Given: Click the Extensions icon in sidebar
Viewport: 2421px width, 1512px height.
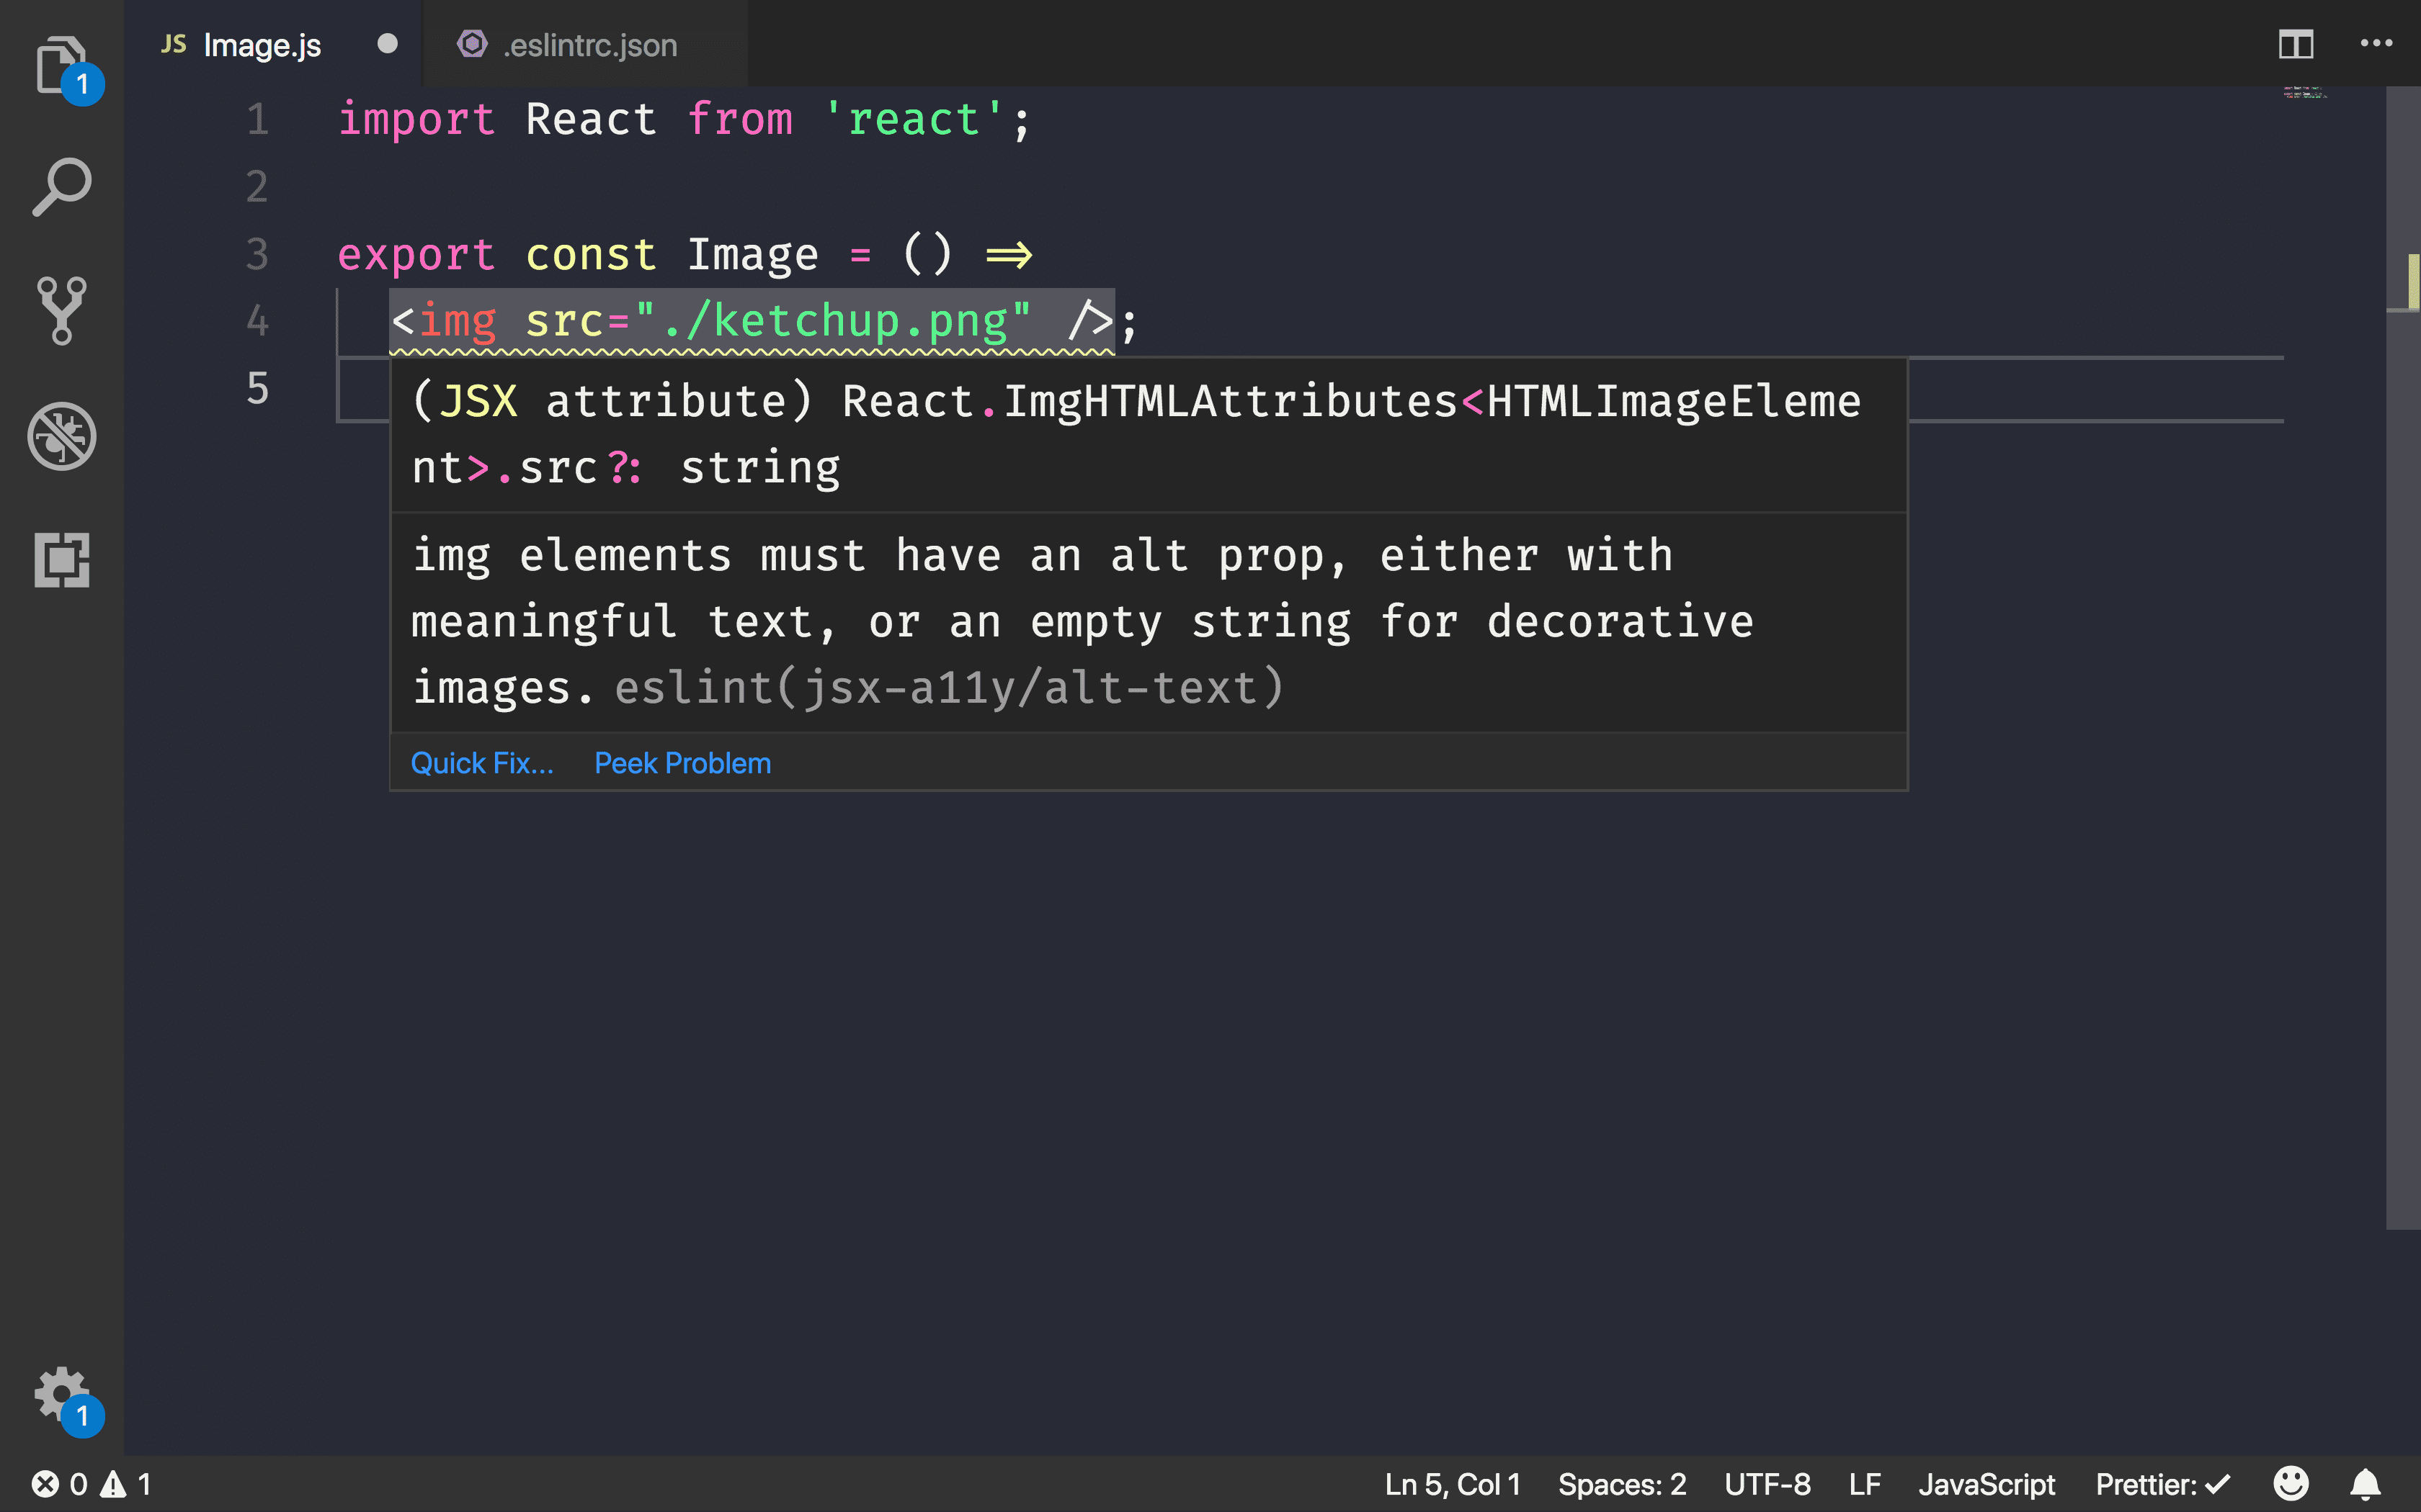Looking at the screenshot, I should click(61, 561).
